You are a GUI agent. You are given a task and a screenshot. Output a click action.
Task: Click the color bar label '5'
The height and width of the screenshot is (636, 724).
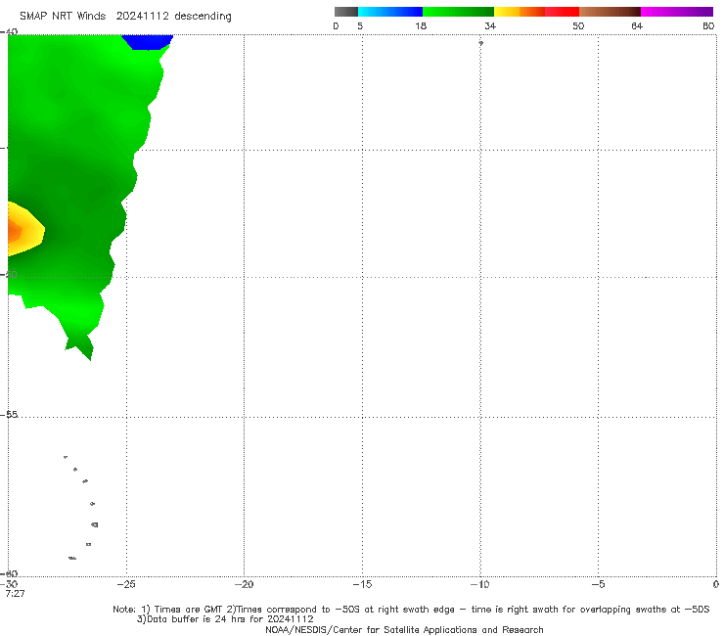[360, 26]
